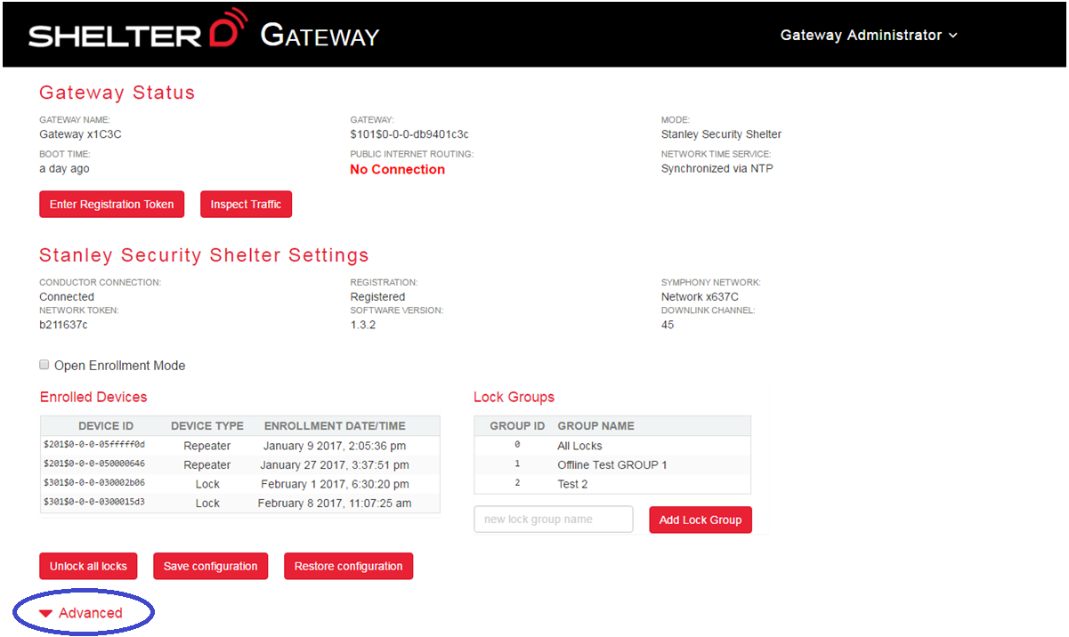Screen dimensions: 1069x637
Task: Click the February 1 2017 enrollment date
Action: (x=335, y=484)
